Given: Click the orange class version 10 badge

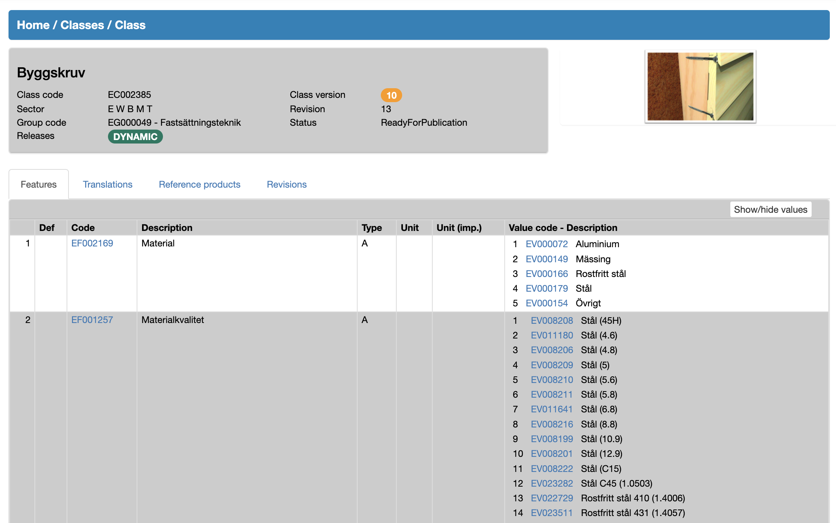Looking at the screenshot, I should [391, 95].
